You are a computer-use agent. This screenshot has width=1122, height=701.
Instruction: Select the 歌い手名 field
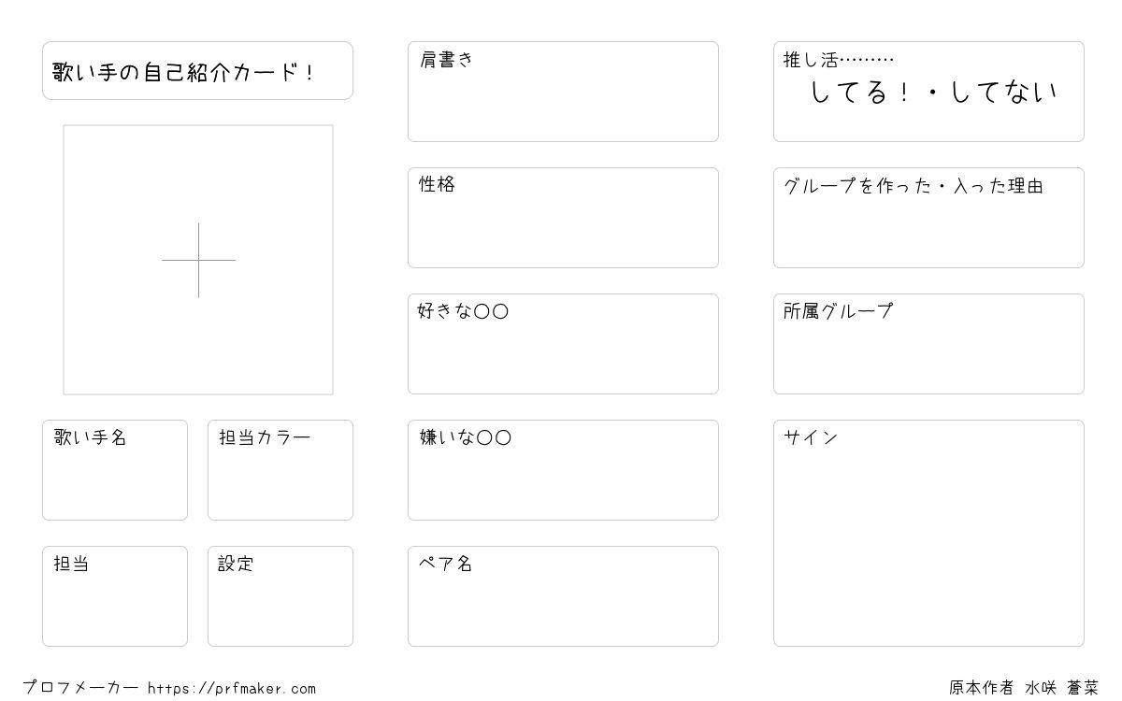pyautogui.click(x=115, y=470)
